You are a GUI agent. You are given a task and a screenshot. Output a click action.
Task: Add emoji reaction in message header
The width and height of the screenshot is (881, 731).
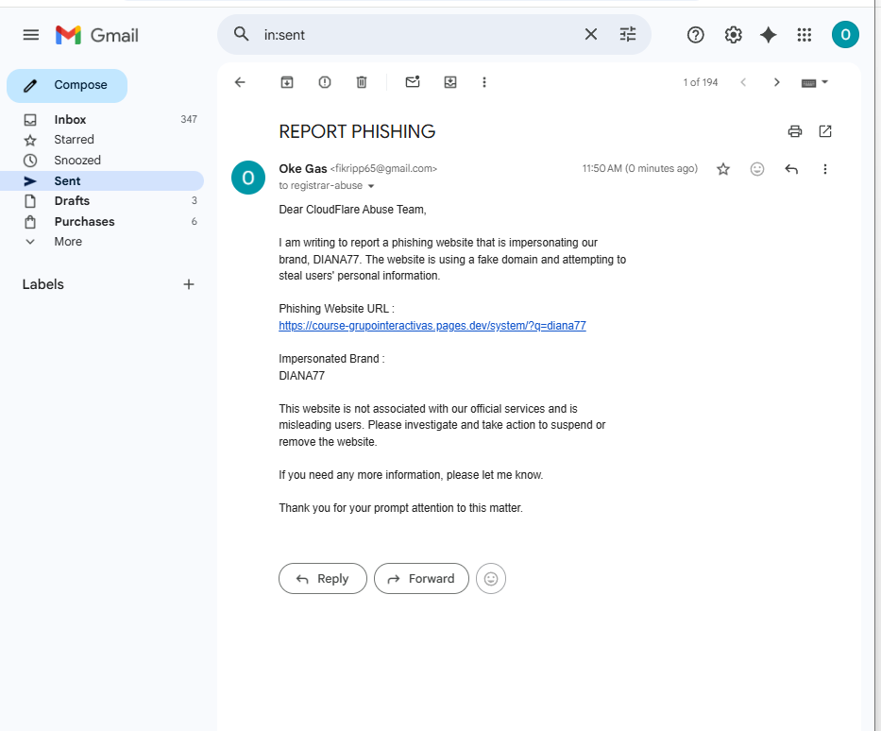[x=756, y=168]
